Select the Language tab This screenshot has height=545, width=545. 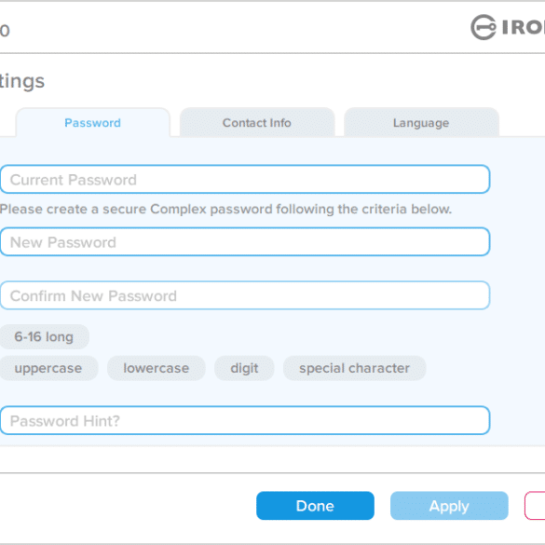pos(421,122)
